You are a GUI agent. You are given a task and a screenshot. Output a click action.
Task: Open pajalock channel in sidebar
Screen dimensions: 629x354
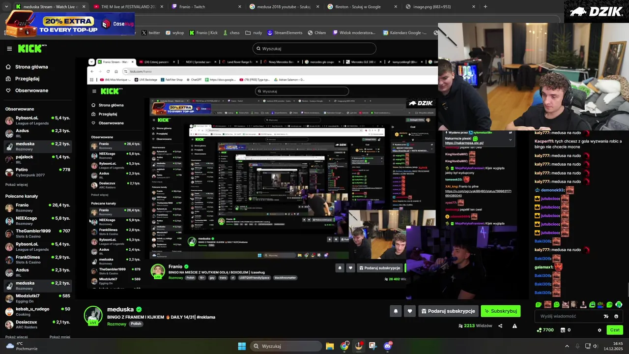pyautogui.click(x=38, y=159)
